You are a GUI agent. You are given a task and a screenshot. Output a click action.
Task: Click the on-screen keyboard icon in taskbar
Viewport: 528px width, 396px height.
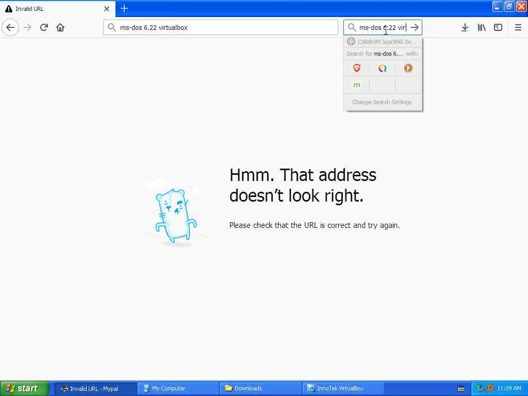461,389
